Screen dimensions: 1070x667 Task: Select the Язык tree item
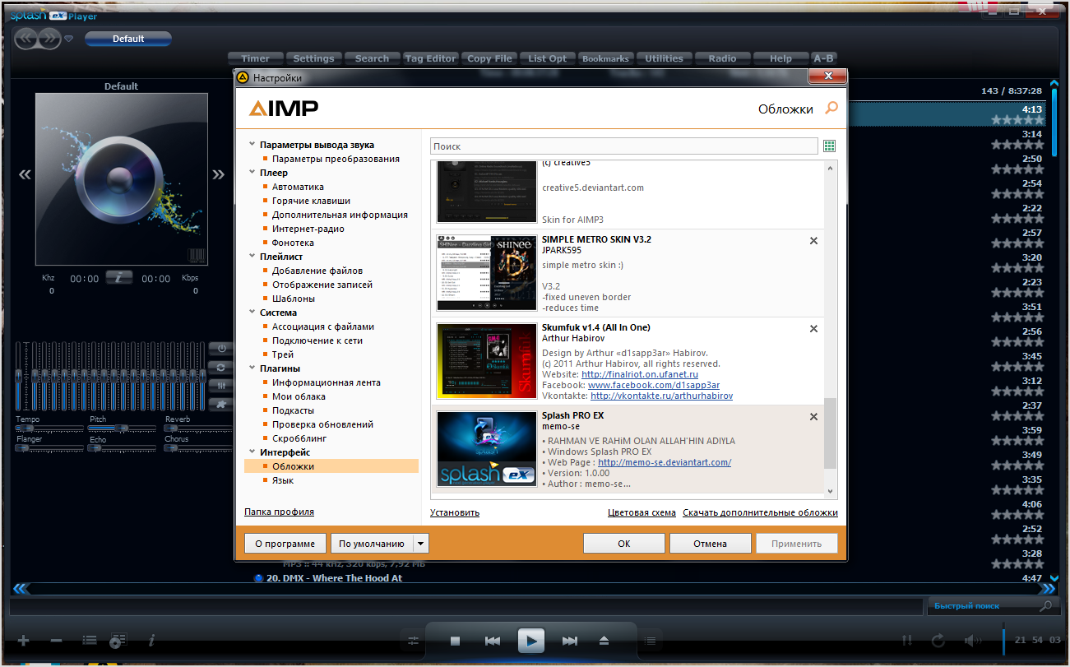[x=283, y=480]
